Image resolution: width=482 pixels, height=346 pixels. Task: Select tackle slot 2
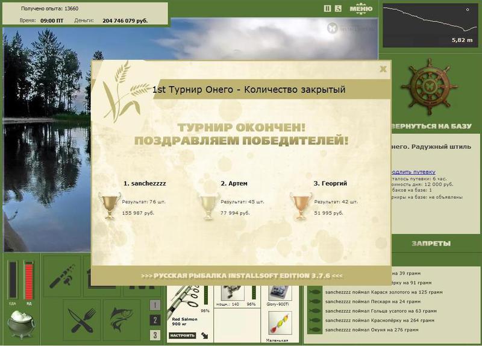pos(155,320)
